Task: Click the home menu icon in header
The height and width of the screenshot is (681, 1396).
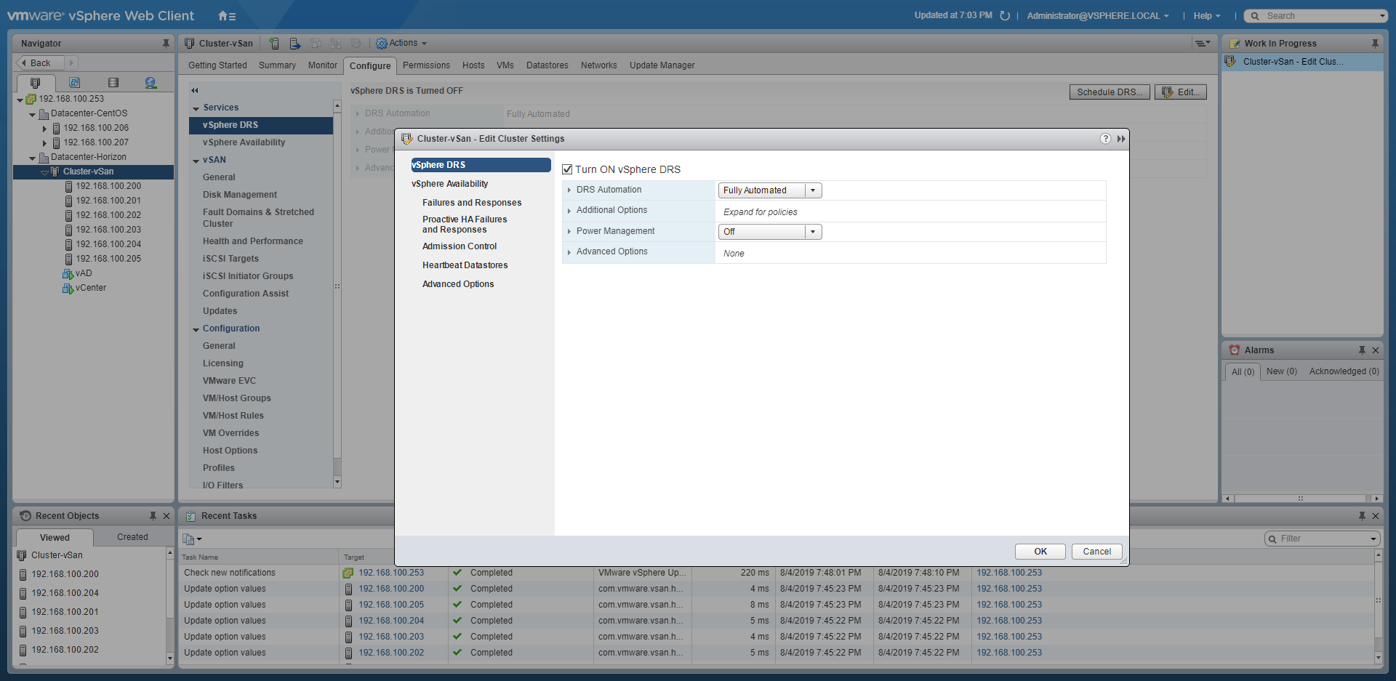Action: click(x=226, y=16)
